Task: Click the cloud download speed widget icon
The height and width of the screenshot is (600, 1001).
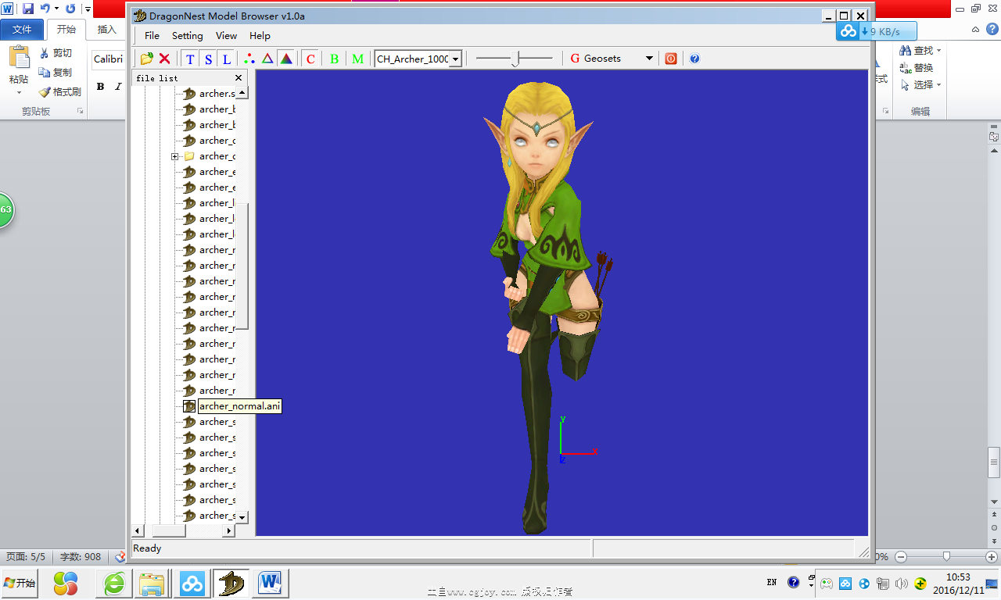Action: click(849, 31)
